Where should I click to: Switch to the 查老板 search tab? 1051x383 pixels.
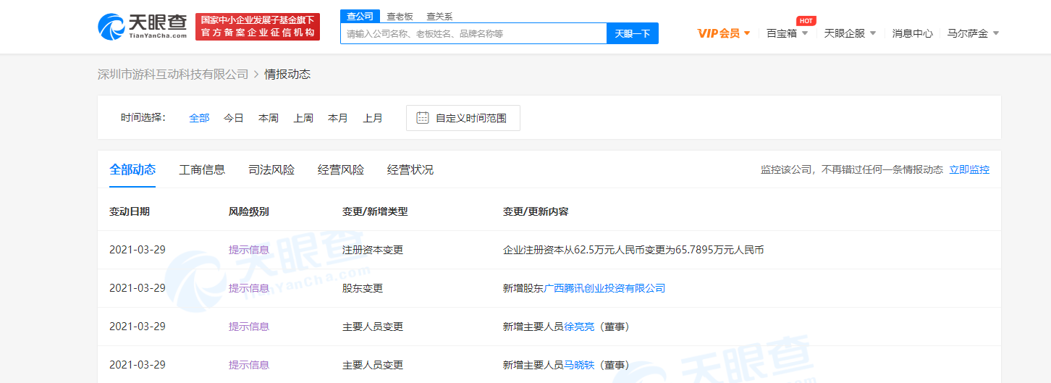pos(400,17)
